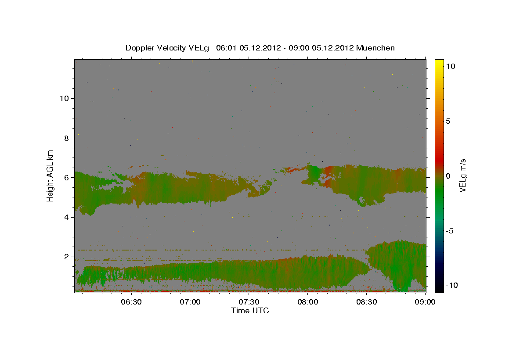
Task: Click the height tick label 6
Action: coord(65,177)
